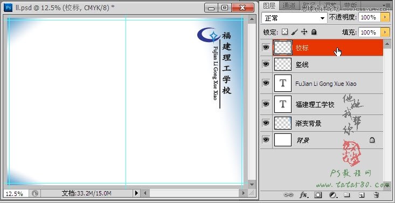Add a layer mask

point(318,195)
